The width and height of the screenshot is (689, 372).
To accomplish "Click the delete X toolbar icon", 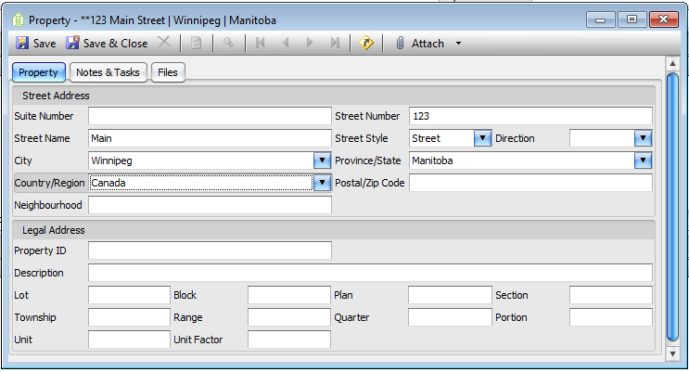I will [x=164, y=43].
